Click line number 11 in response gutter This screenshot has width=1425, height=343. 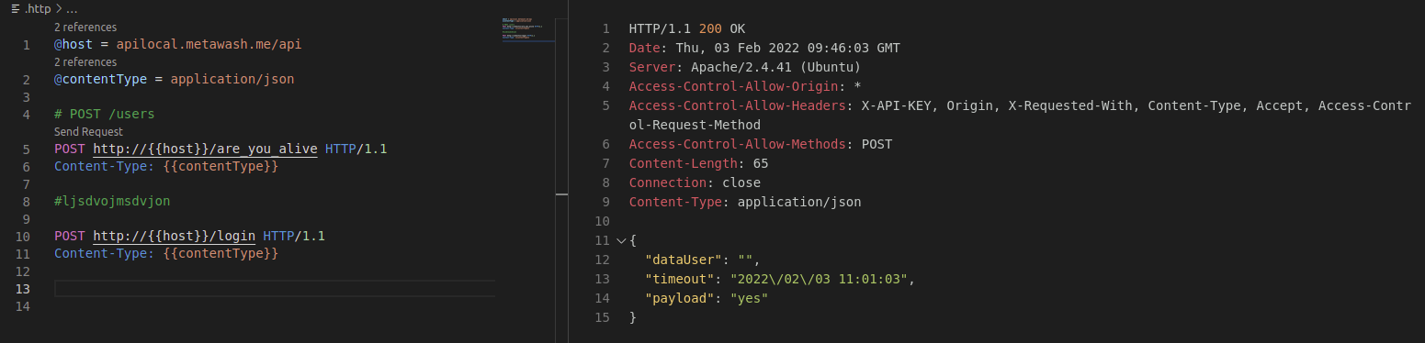tap(603, 240)
